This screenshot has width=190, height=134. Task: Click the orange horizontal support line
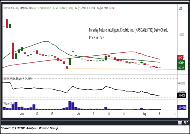click(x=122, y=69)
